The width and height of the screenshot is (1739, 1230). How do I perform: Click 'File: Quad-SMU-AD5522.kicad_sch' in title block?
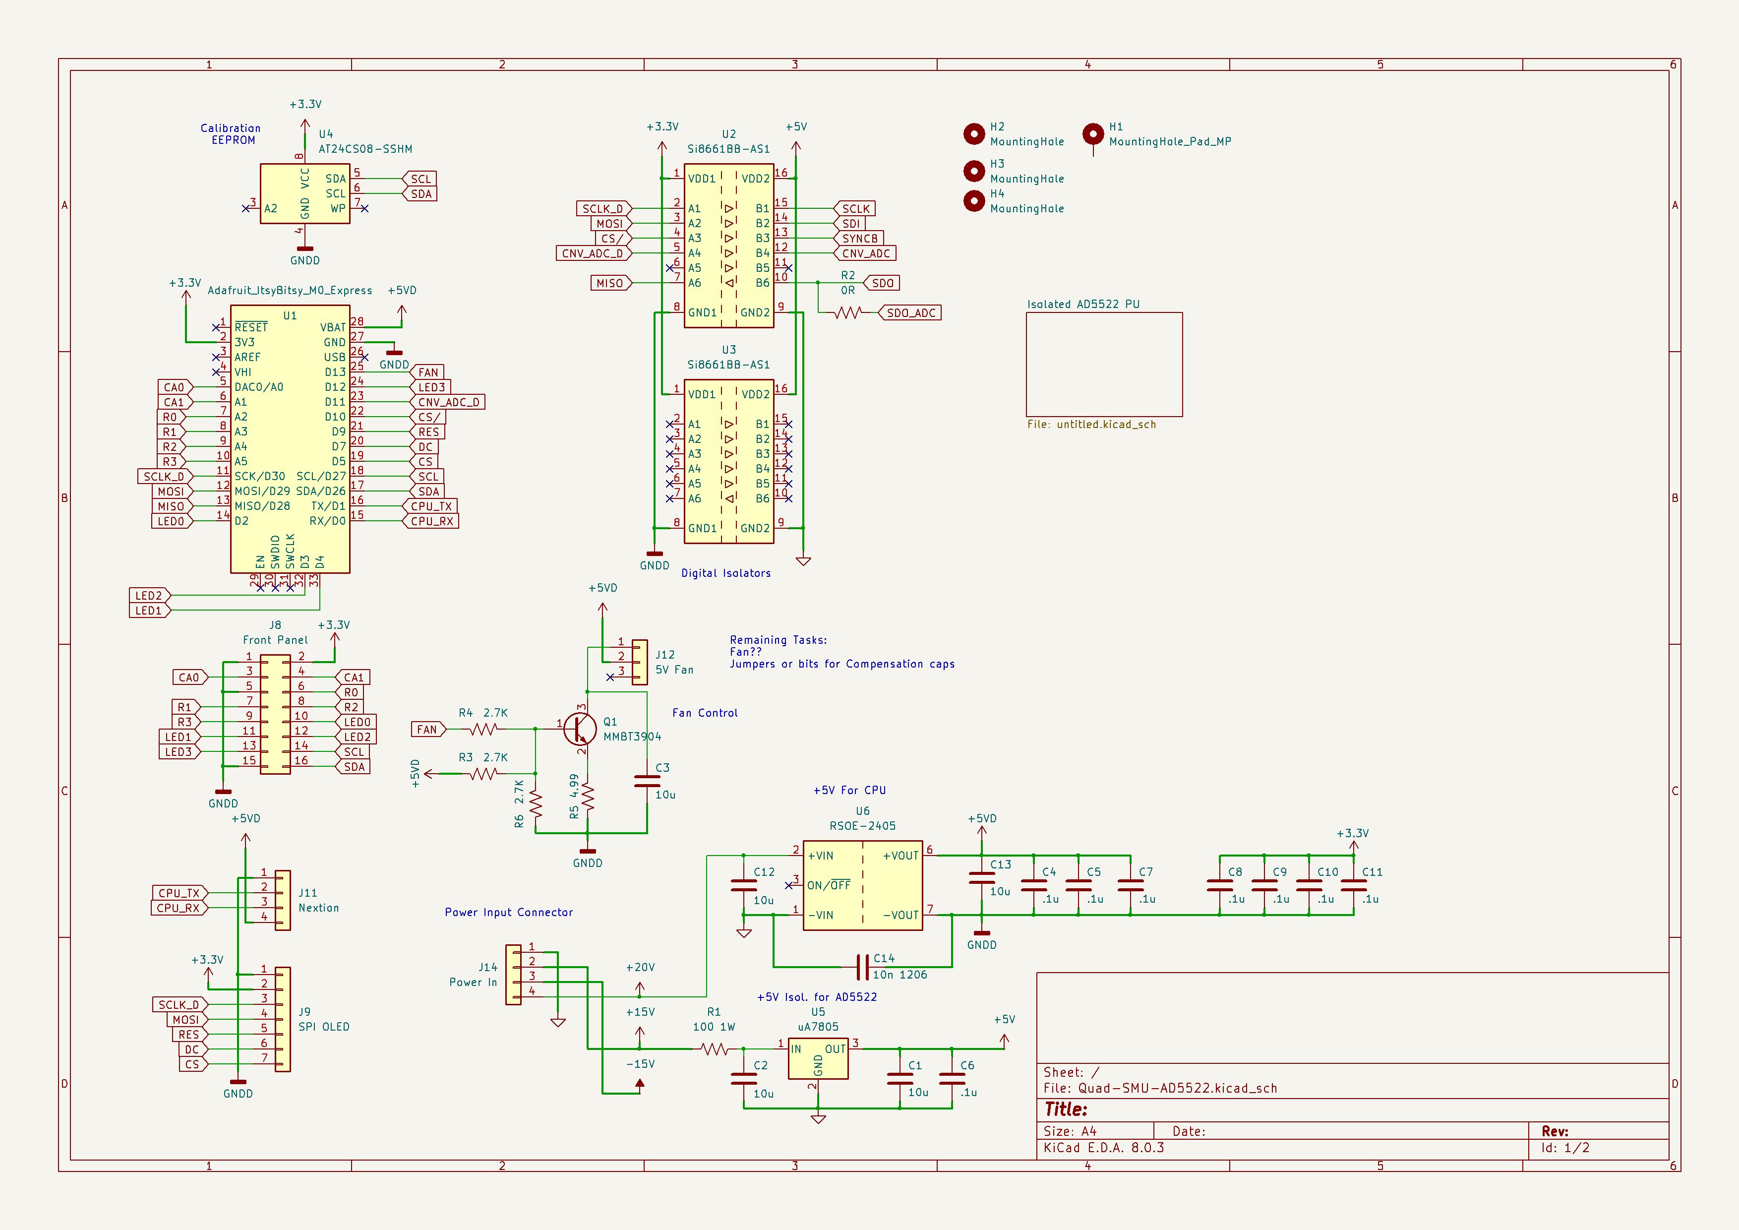pyautogui.click(x=1160, y=1088)
